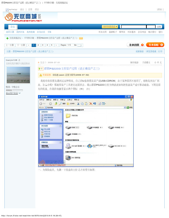This screenshot has height=218, width=169.
Task: Go to page 2 of the thread
Action: pyautogui.click(x=38, y=45)
